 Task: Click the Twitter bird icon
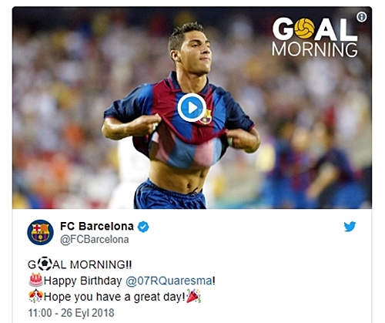click(x=350, y=227)
